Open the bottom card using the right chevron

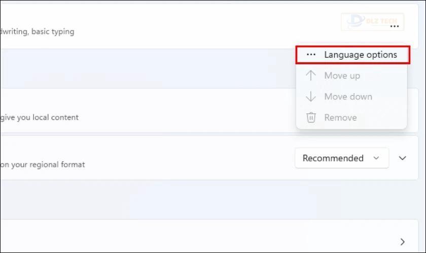coord(402,241)
